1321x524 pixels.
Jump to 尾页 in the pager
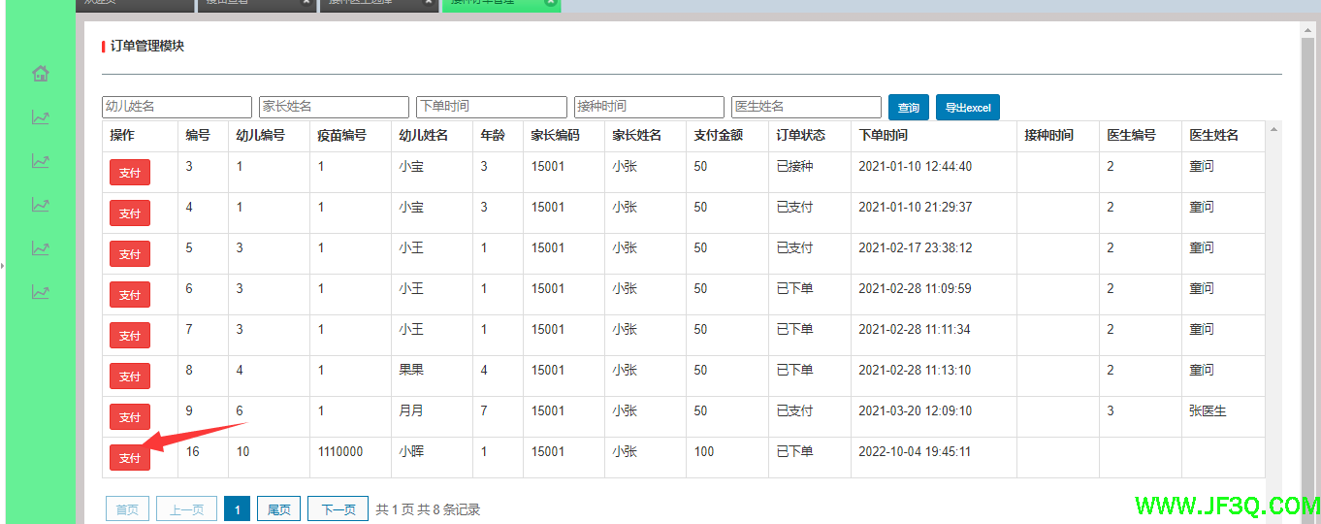[278, 509]
